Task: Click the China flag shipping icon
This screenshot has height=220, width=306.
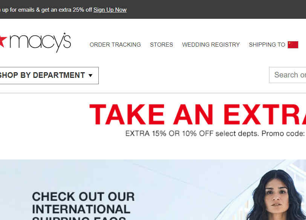Action: (x=293, y=45)
